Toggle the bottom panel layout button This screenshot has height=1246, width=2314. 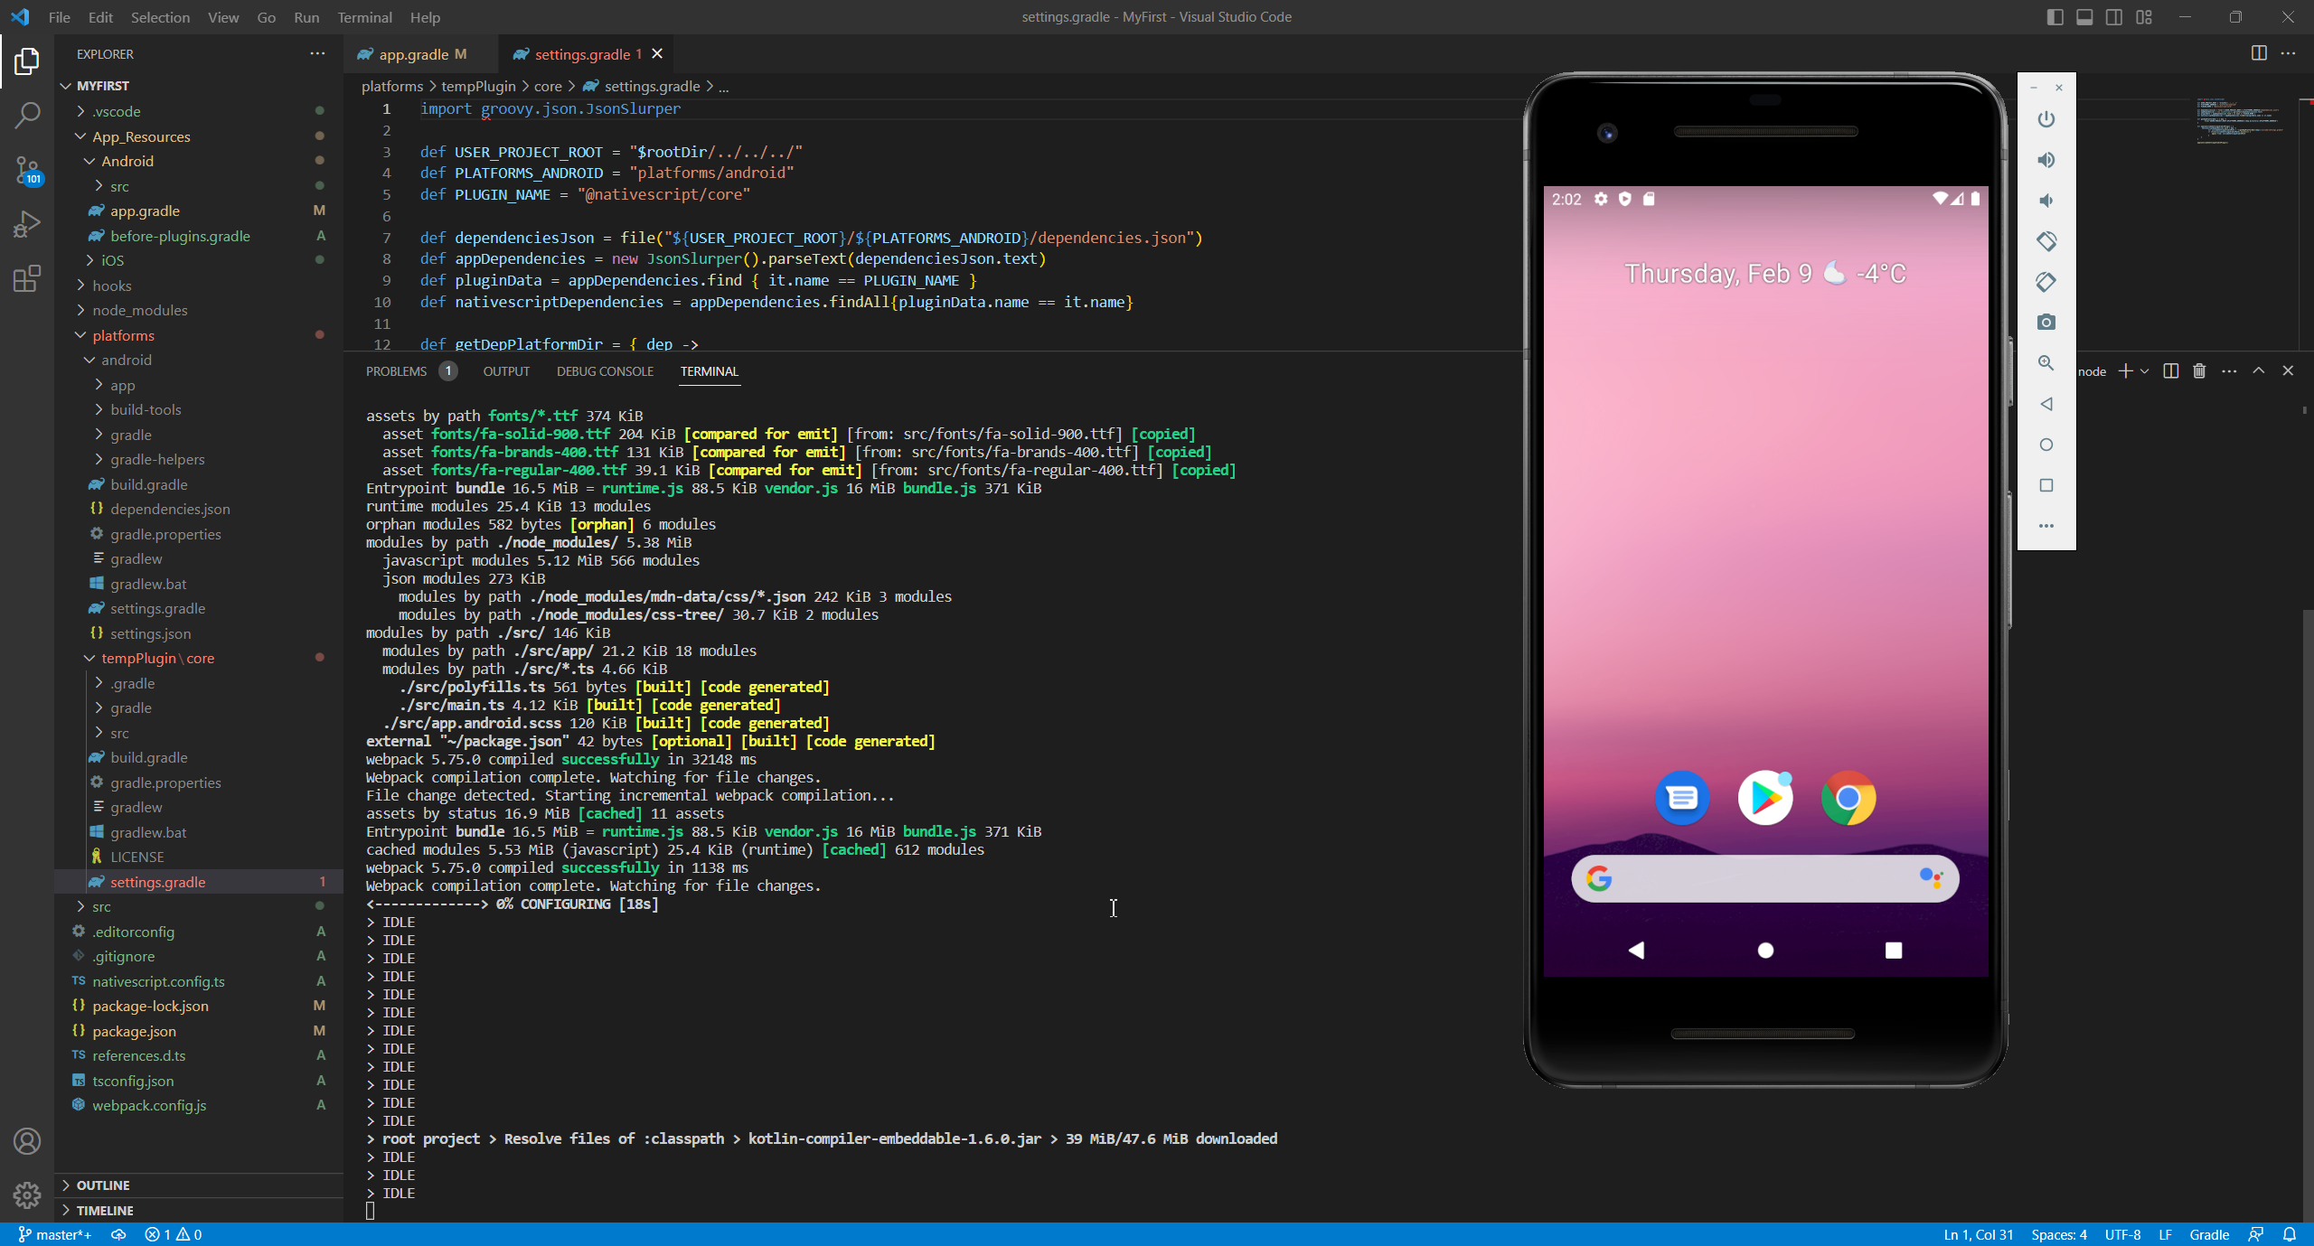tap(2084, 17)
